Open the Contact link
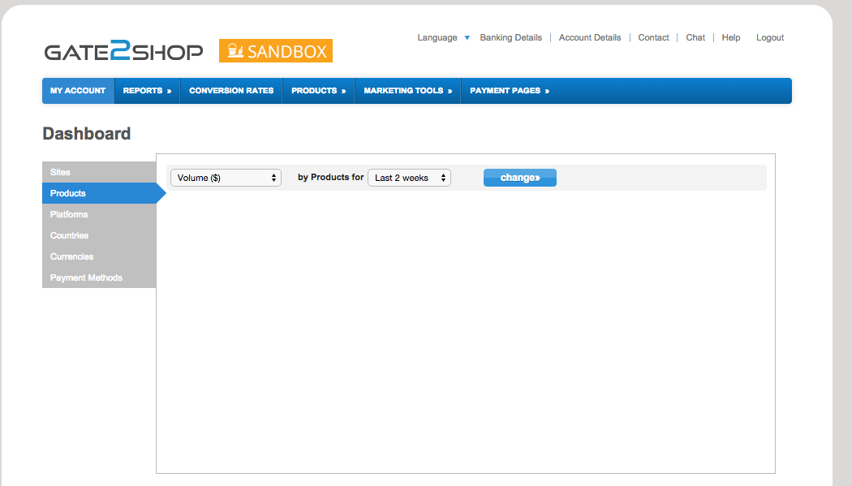The height and width of the screenshot is (486, 852). (653, 37)
